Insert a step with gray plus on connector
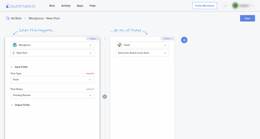This screenshot has height=139, width=260. click(x=105, y=97)
